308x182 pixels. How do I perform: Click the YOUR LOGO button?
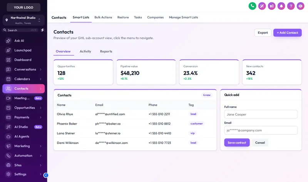point(23,7)
